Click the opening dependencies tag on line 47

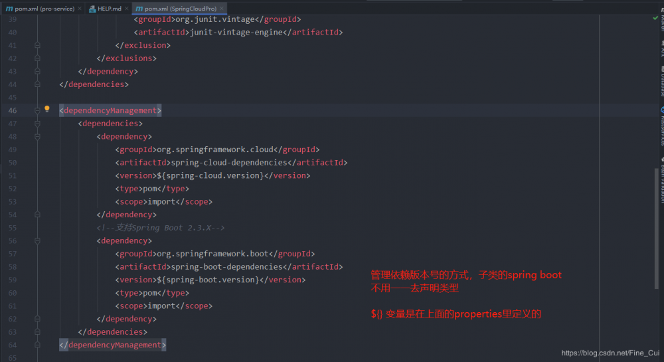click(x=110, y=124)
